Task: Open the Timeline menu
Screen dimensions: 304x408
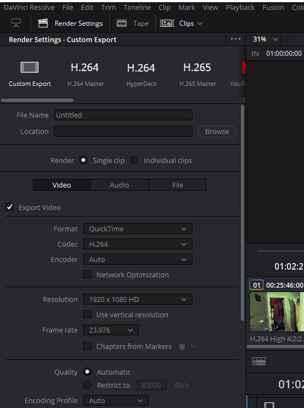Action: [137, 7]
